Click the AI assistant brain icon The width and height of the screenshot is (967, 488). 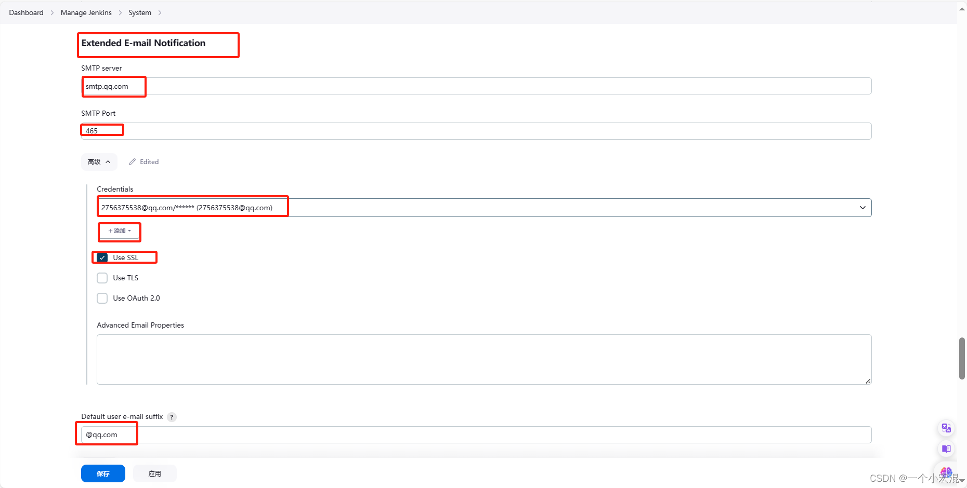(946, 471)
